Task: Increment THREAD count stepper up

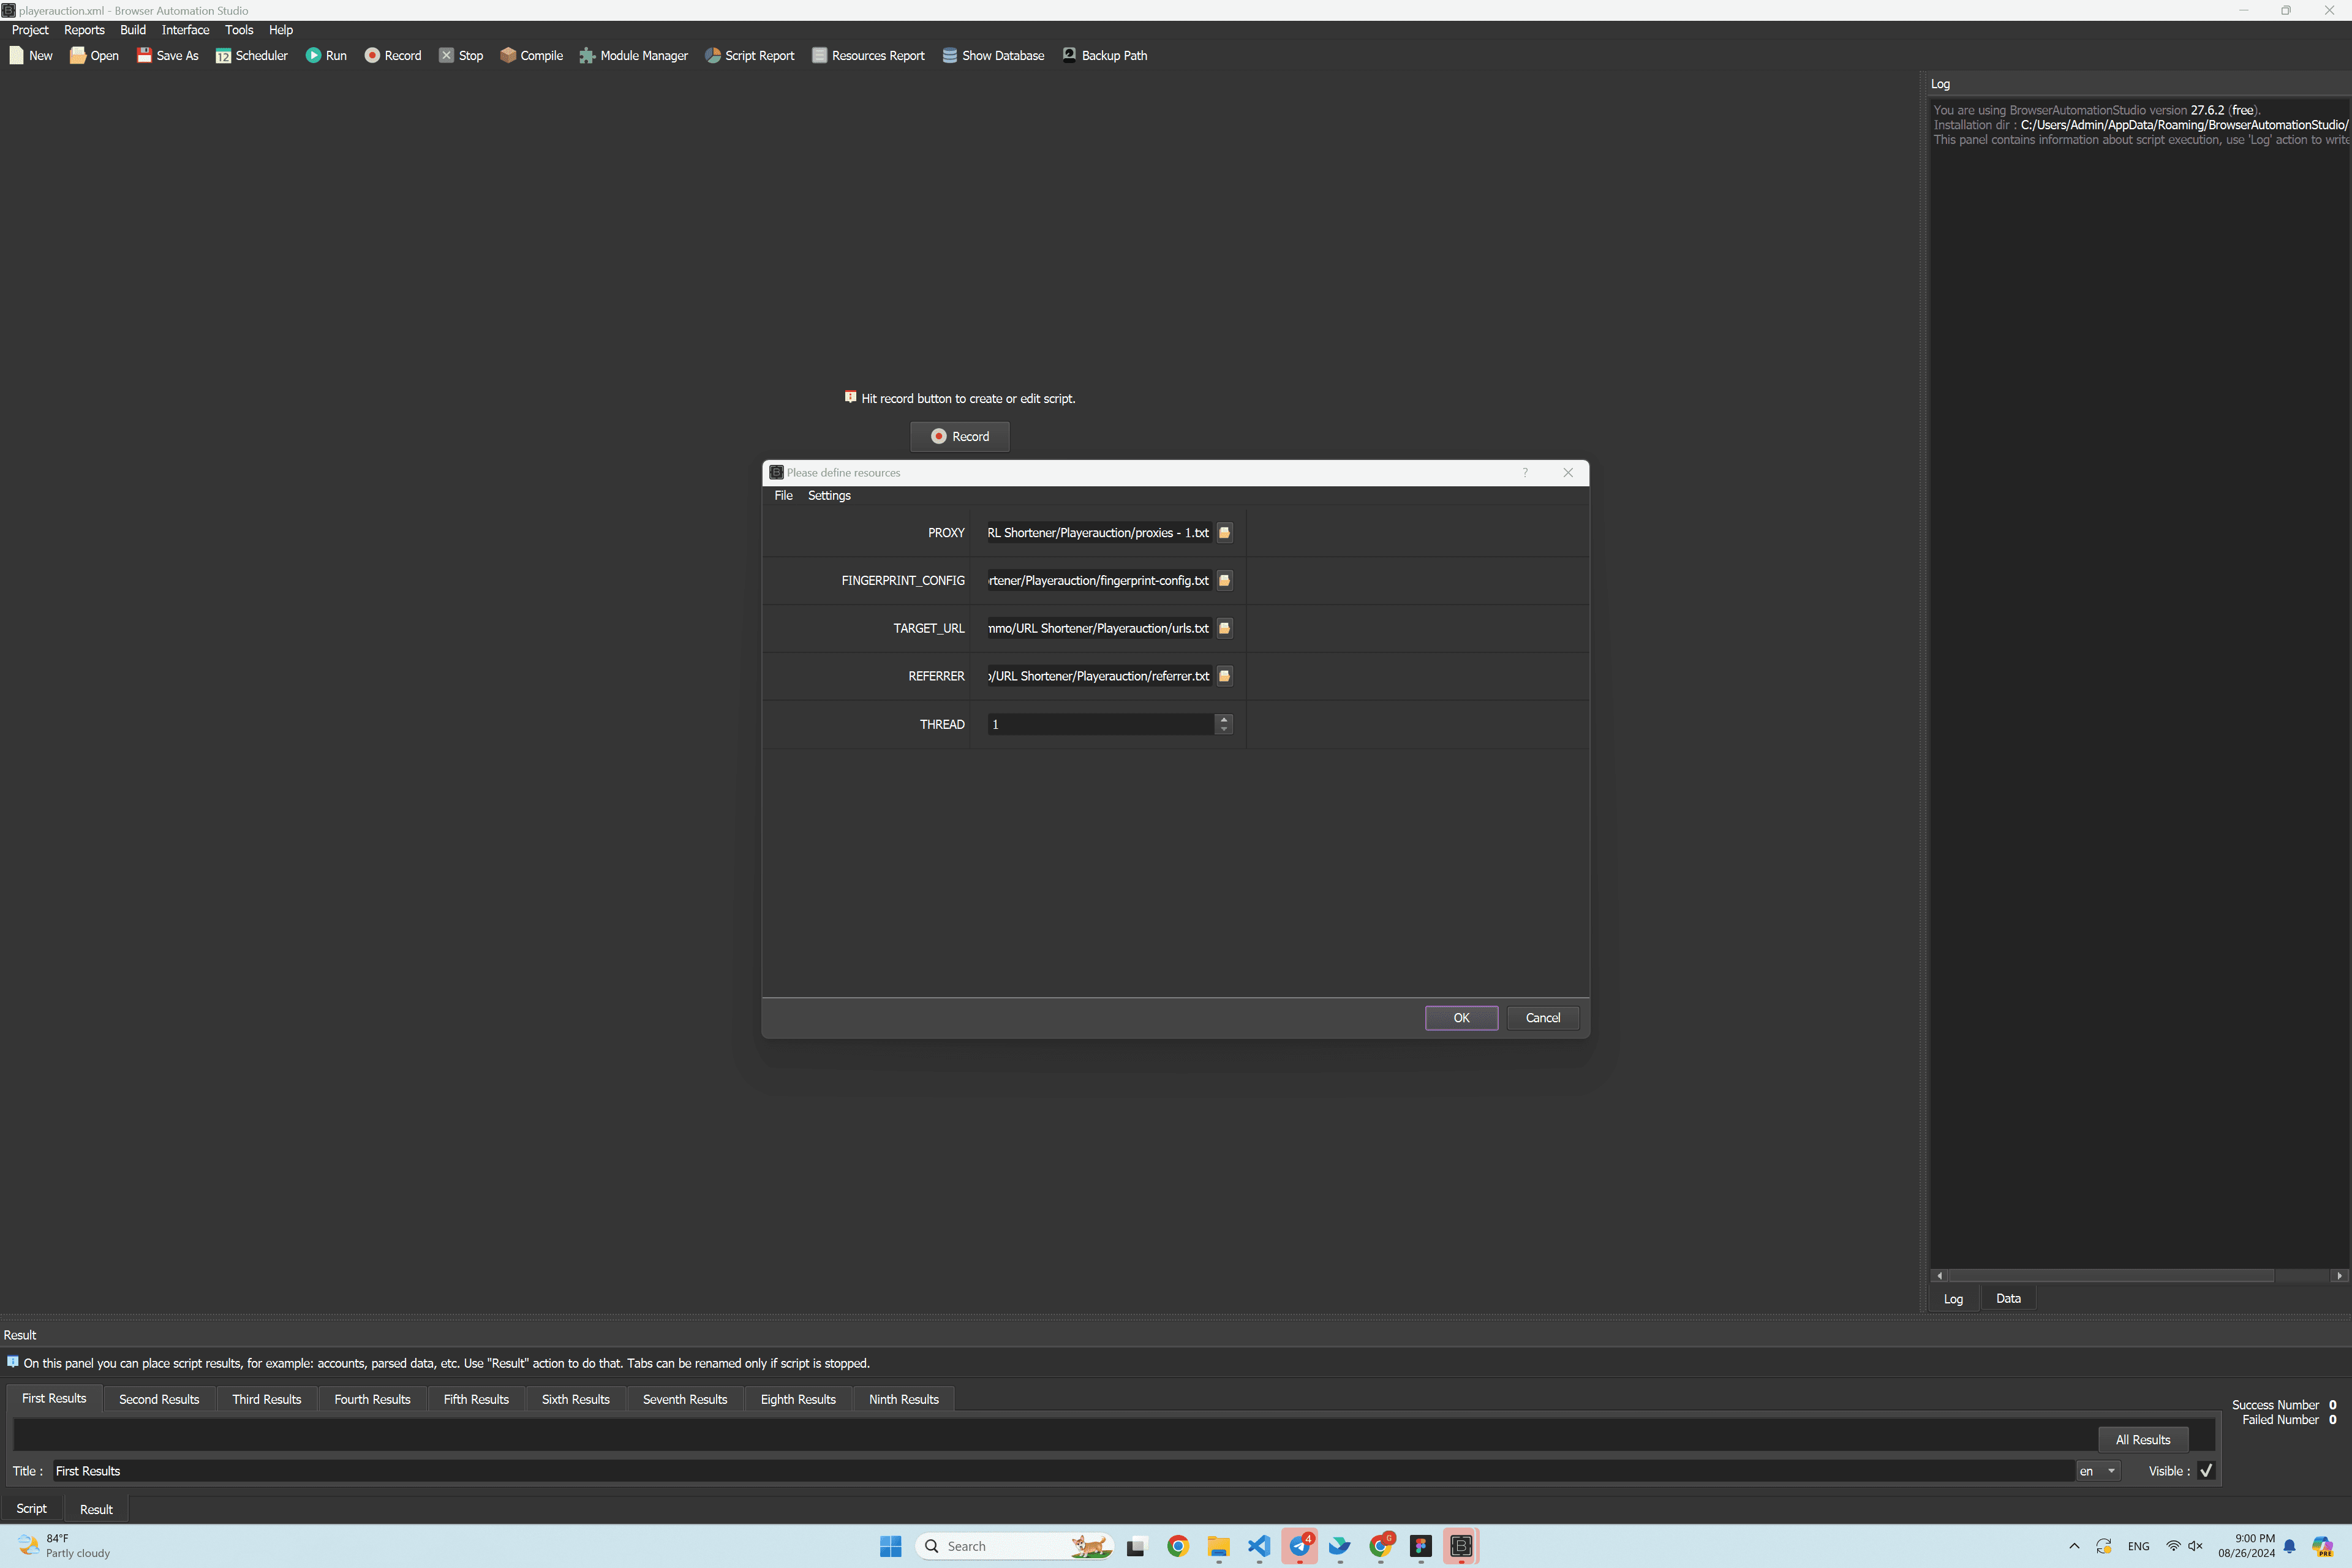Action: (1225, 717)
